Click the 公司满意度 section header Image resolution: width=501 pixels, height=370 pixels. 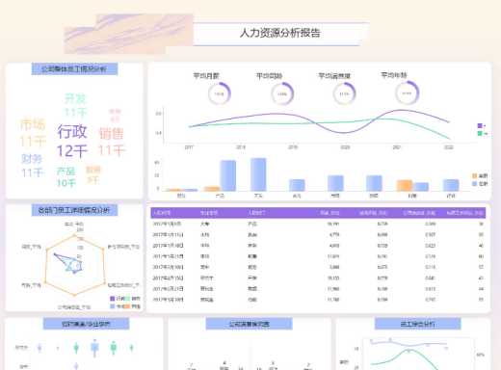[x=250, y=324]
